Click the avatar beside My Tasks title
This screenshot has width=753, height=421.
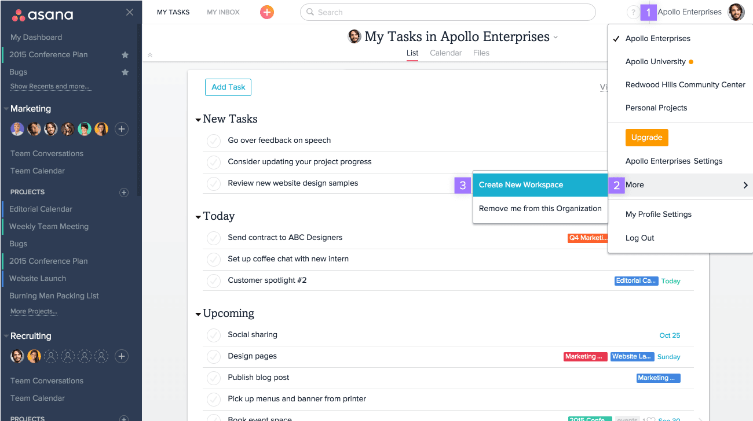[354, 37]
